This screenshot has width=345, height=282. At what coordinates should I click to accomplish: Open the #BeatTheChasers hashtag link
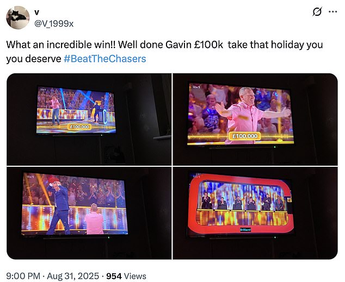[x=104, y=59]
